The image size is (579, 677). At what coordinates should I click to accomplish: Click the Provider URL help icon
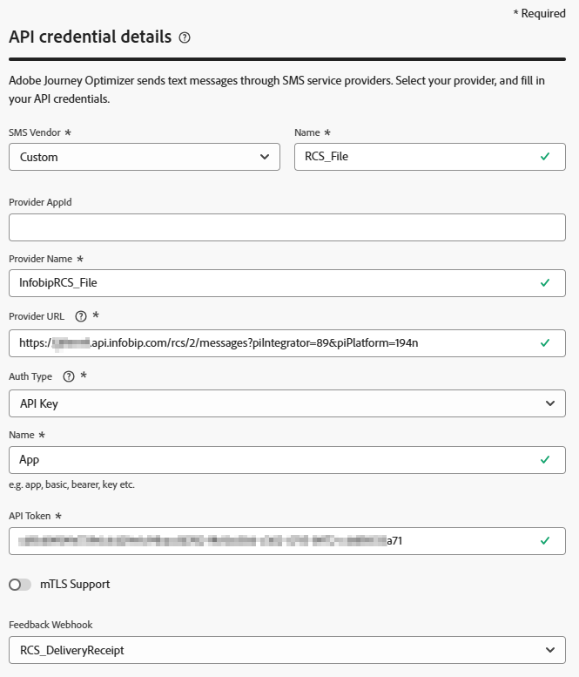tap(81, 316)
